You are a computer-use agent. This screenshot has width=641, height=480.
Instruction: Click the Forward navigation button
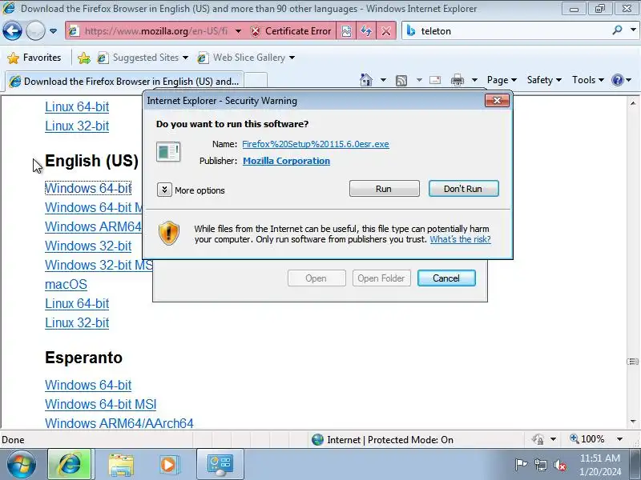coord(35,30)
